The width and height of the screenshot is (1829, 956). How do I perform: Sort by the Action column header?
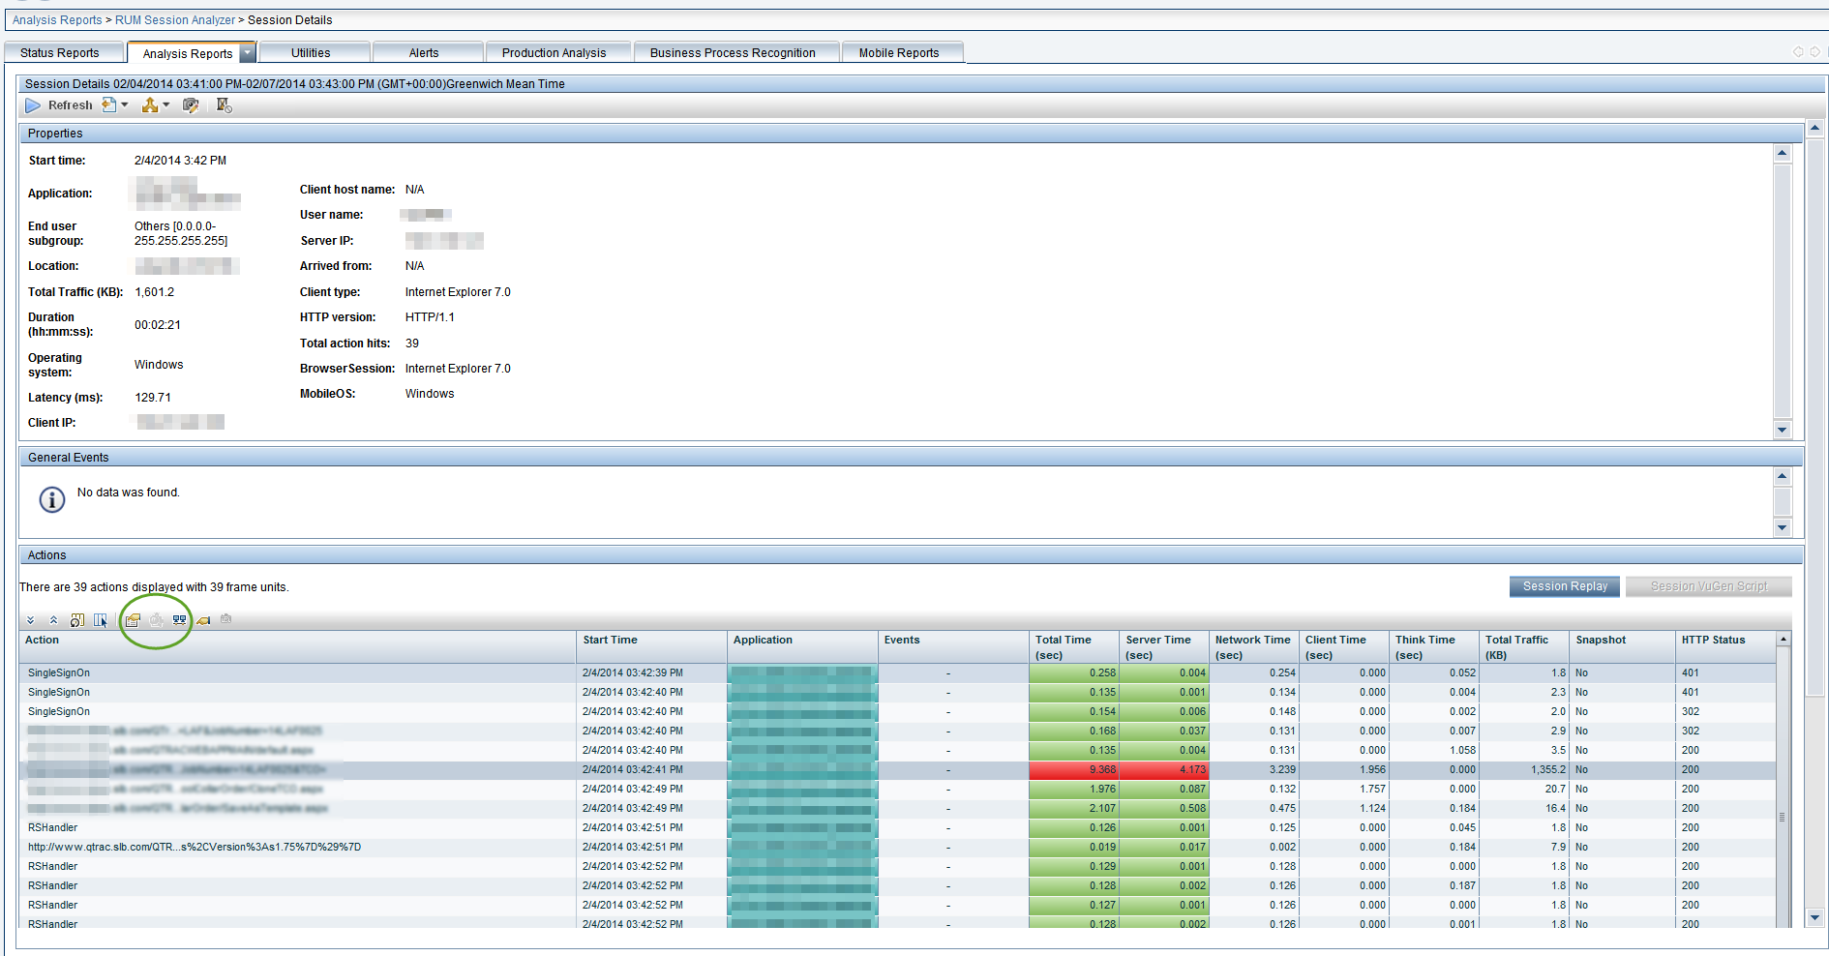(298, 647)
